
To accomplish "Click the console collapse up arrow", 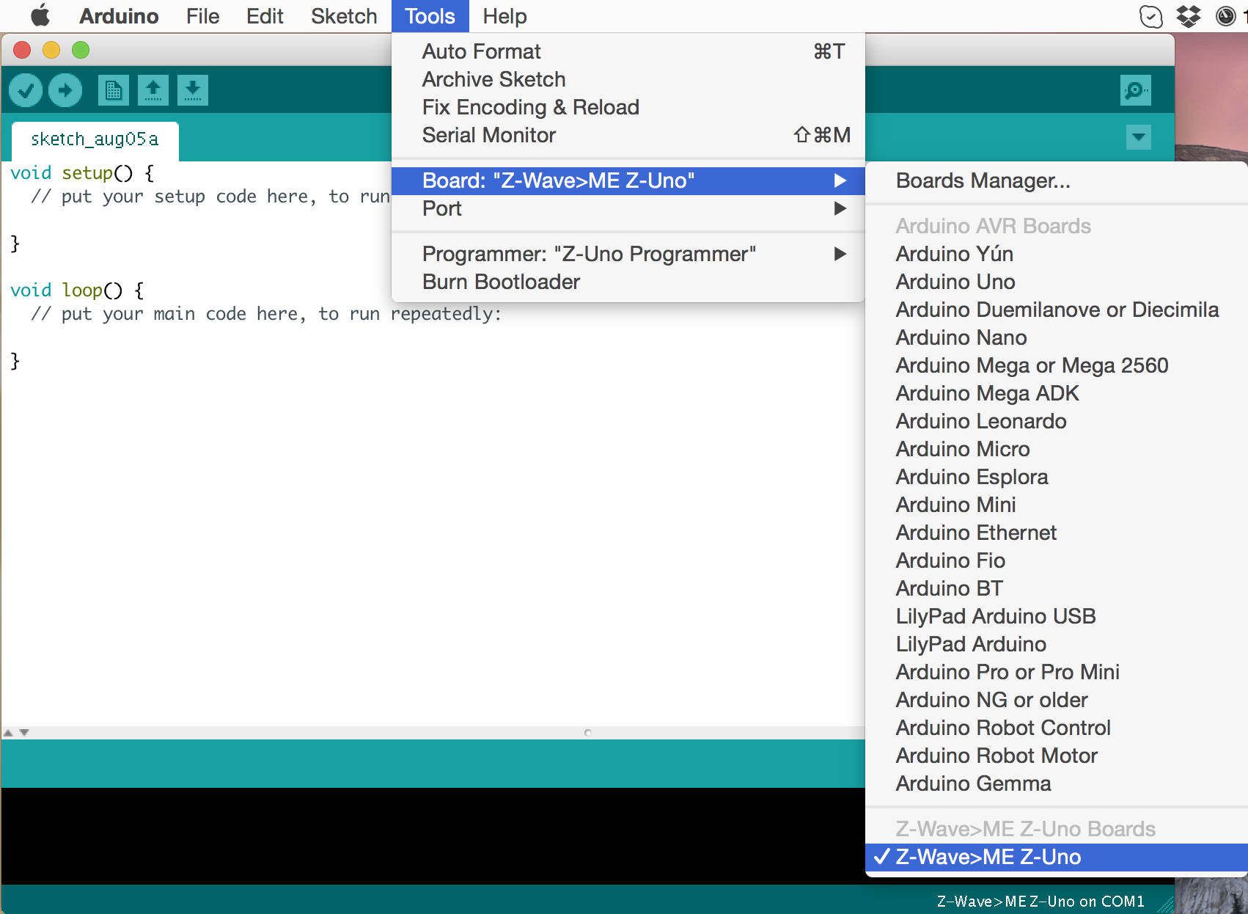I will [8, 733].
